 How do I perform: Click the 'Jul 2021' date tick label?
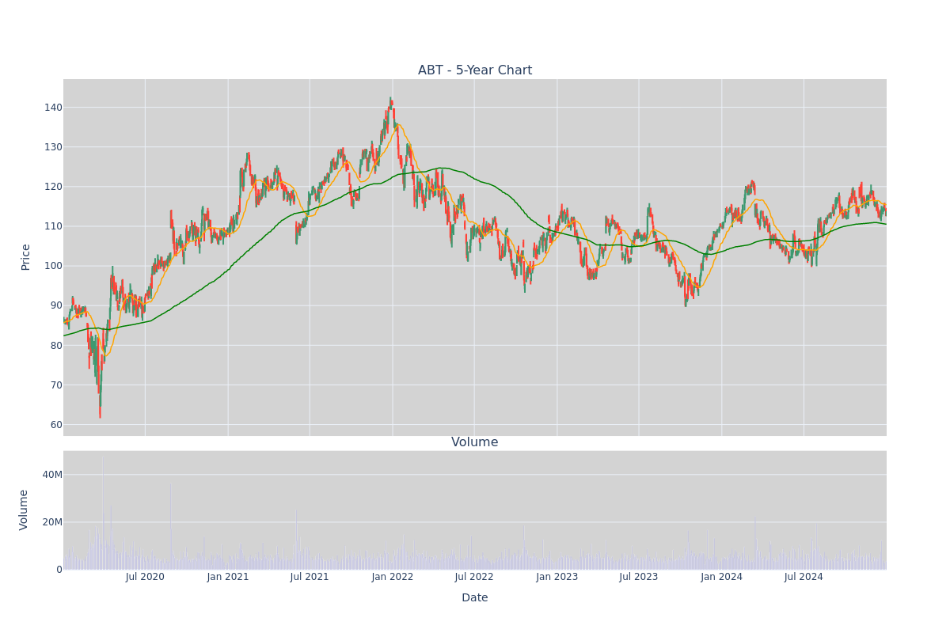tap(310, 577)
